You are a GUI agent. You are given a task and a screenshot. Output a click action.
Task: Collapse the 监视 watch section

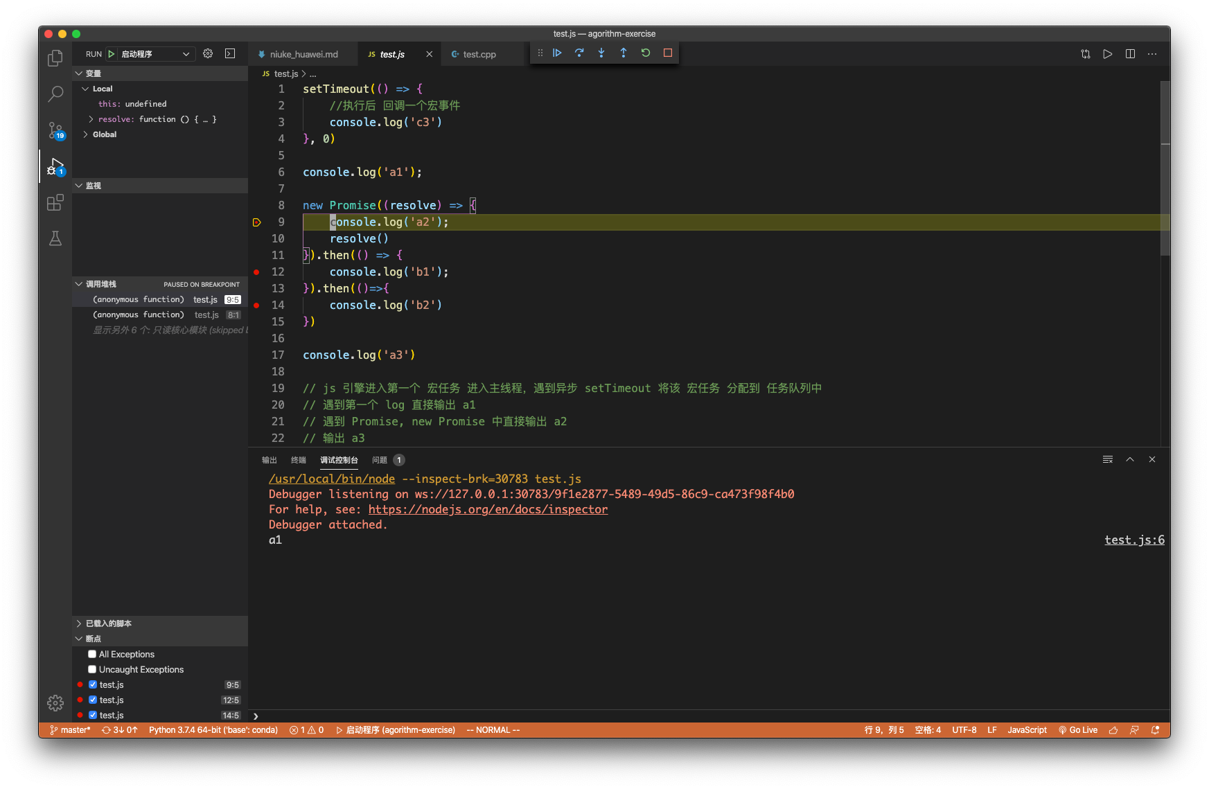[x=160, y=186]
